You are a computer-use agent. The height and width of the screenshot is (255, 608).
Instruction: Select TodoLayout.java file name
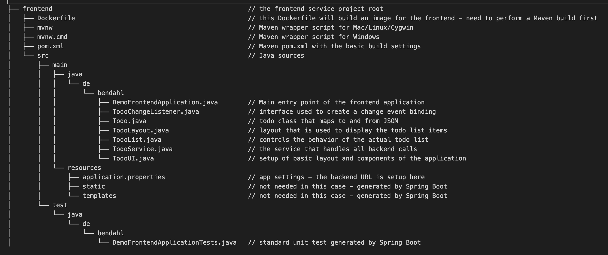[141, 130]
